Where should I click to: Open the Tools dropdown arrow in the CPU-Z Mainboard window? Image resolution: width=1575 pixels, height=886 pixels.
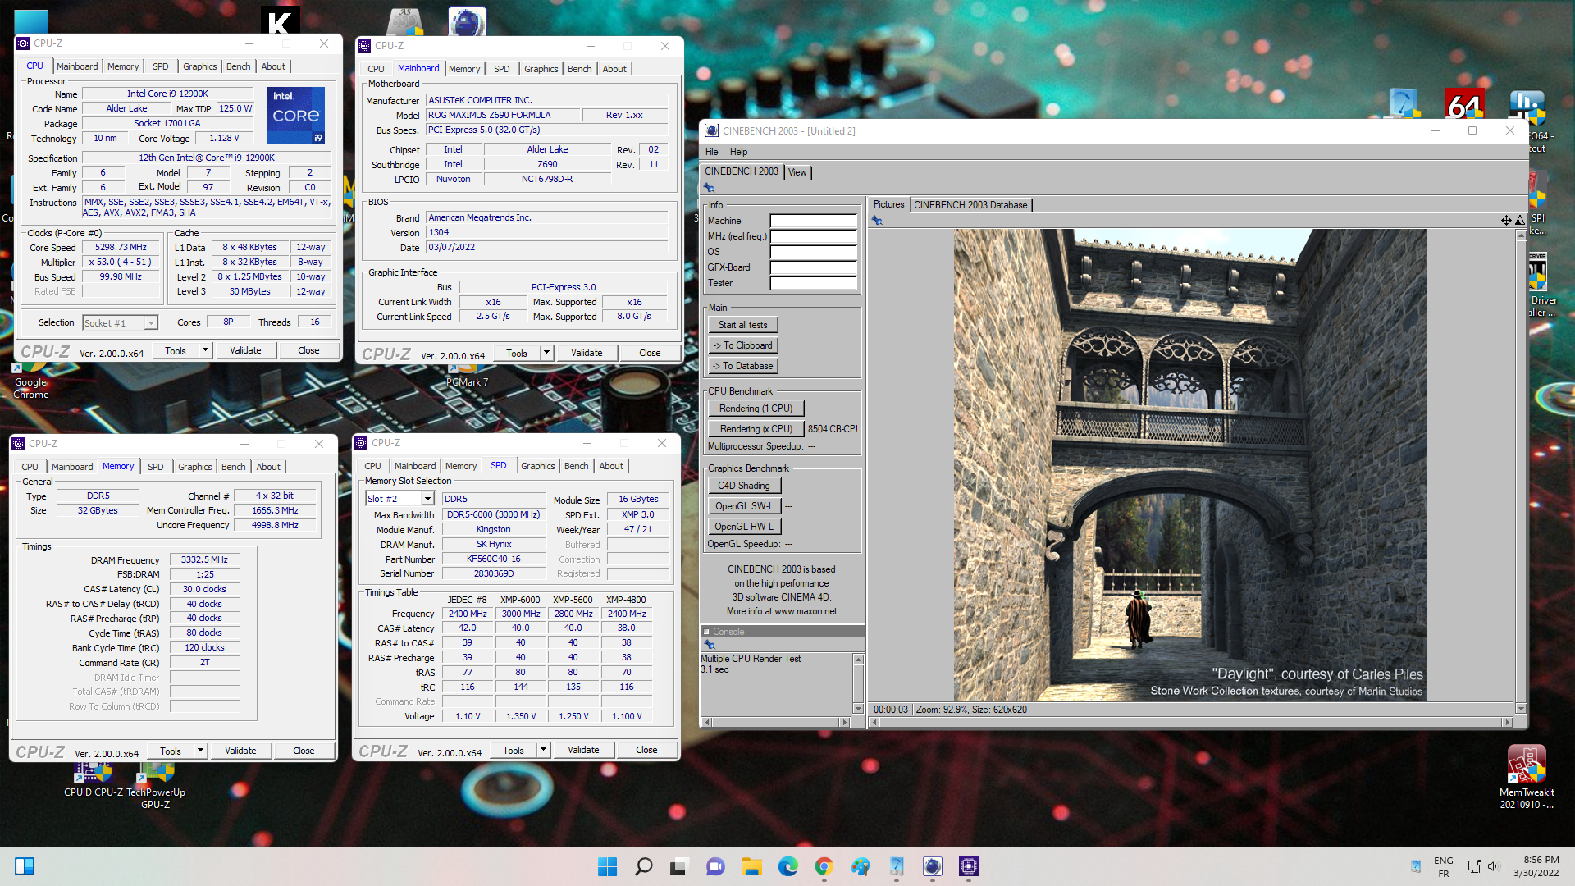tap(546, 353)
